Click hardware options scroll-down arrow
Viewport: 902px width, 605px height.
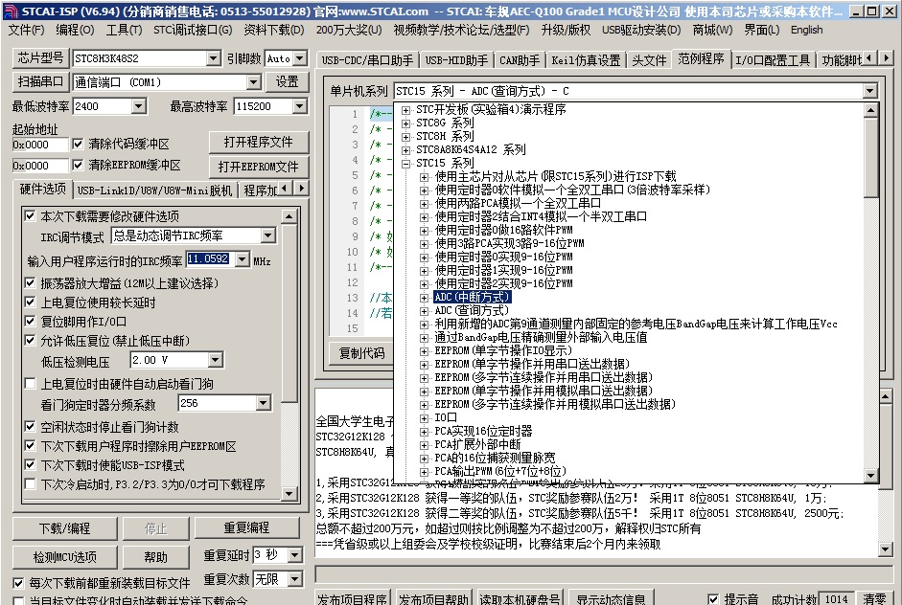[x=289, y=494]
